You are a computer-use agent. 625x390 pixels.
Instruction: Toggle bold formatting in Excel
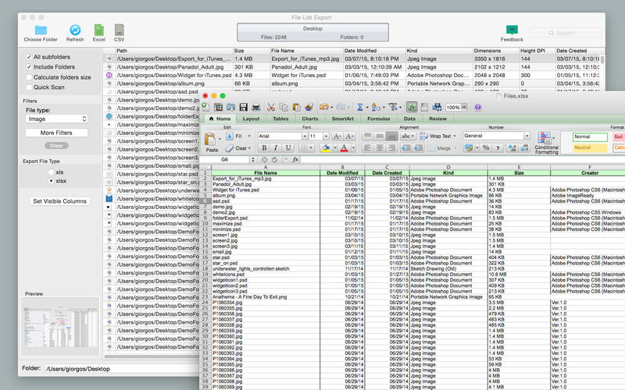tap(265, 147)
